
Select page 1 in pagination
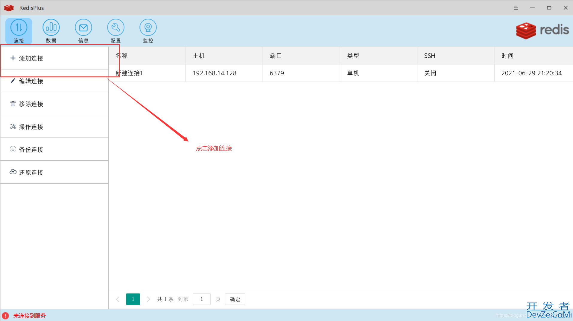tap(133, 299)
